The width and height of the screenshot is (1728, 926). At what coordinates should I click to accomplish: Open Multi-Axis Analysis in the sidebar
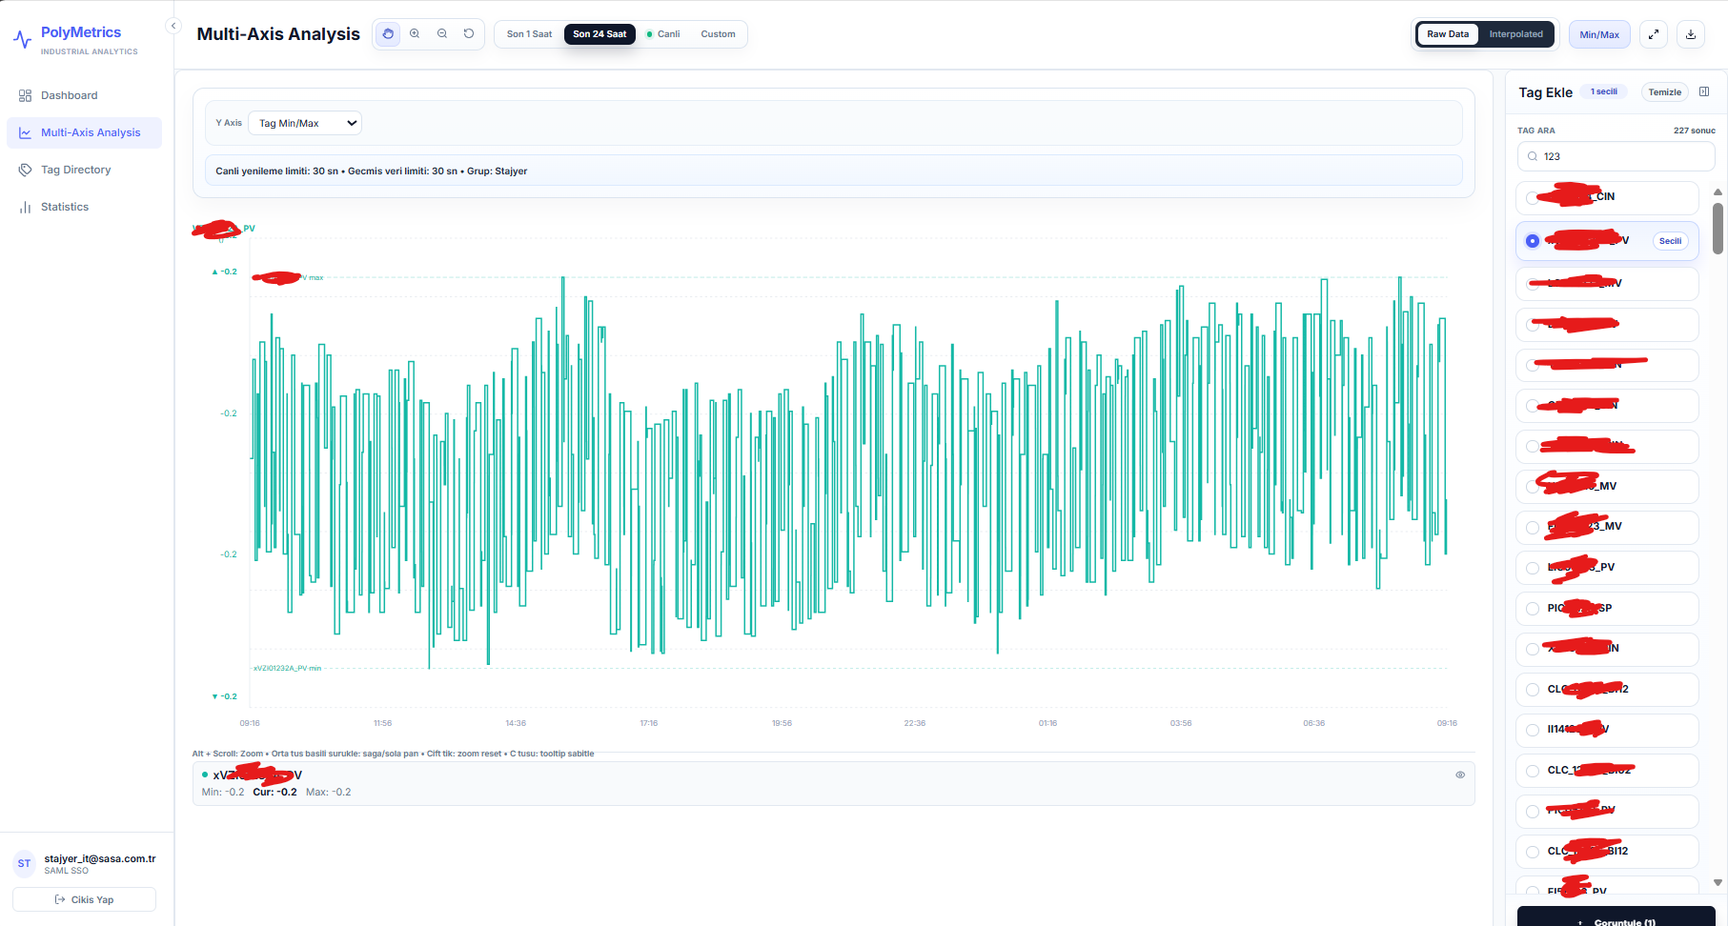[x=84, y=132]
